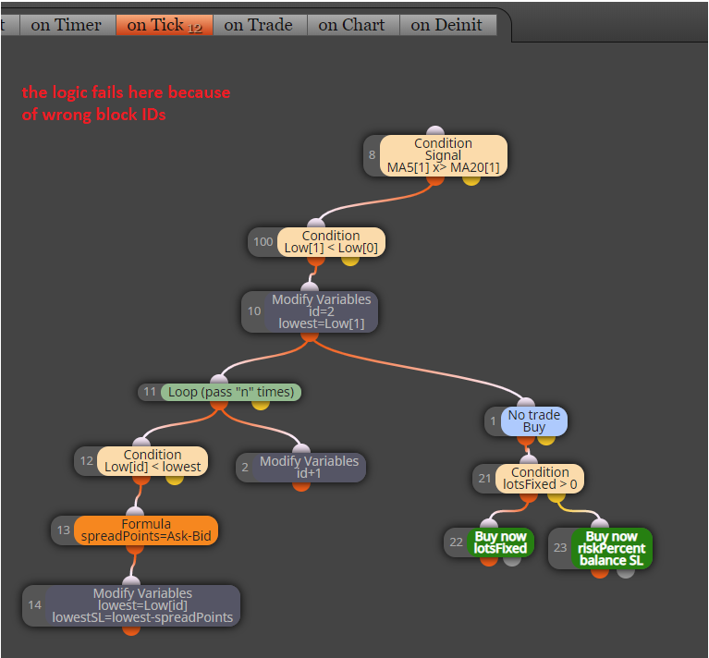Image resolution: width=709 pixels, height=658 pixels.
Task: Click yellow output connector of block 100
Action: click(x=350, y=261)
